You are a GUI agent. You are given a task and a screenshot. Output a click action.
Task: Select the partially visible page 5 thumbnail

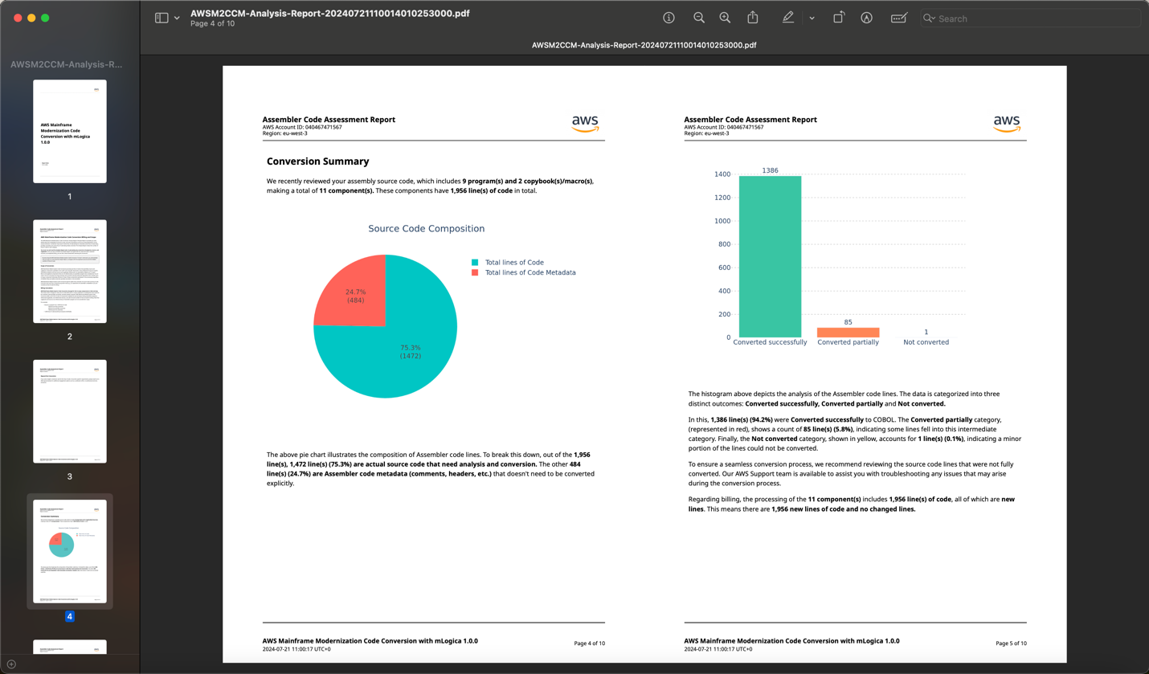pyautogui.click(x=69, y=649)
